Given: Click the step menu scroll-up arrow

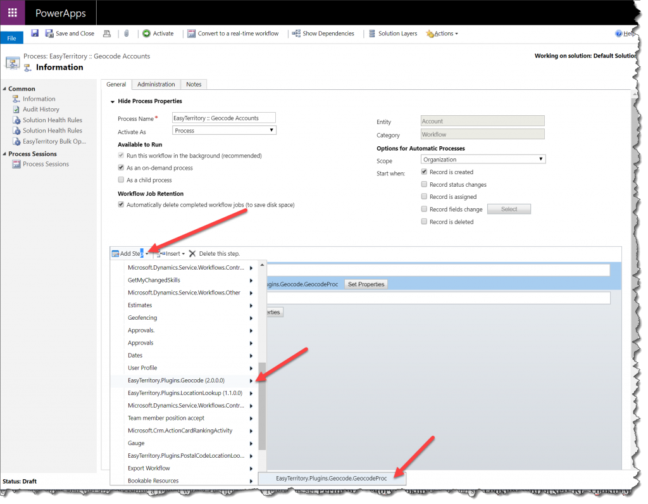Looking at the screenshot, I should pyautogui.click(x=262, y=265).
